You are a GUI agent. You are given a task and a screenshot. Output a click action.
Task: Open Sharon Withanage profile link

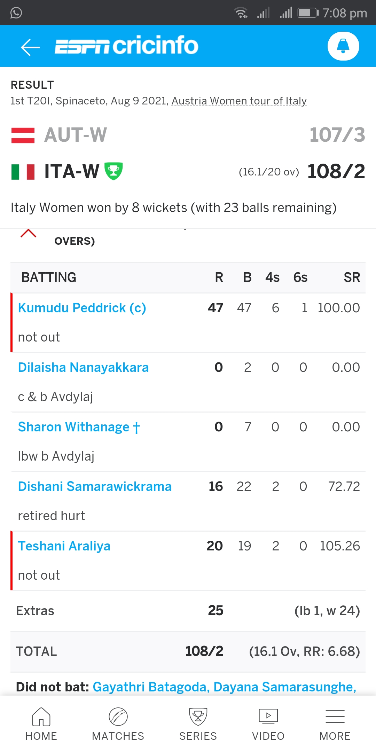pos(79,427)
